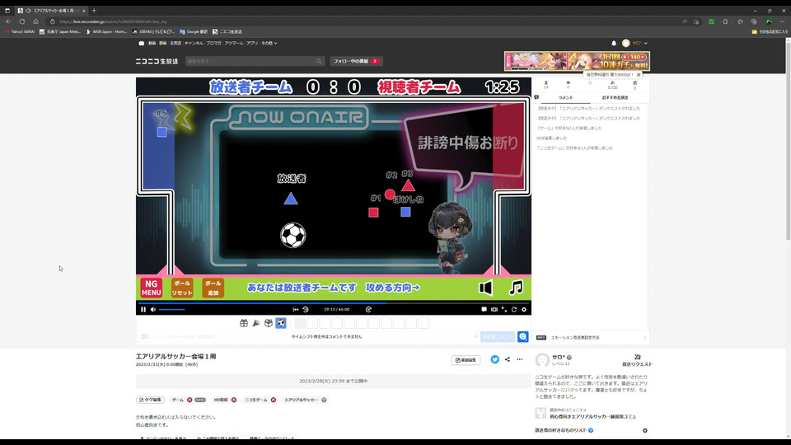Screen dimensions: 791x445
Task: Click the 放送リクエスト button
Action: [637, 360]
